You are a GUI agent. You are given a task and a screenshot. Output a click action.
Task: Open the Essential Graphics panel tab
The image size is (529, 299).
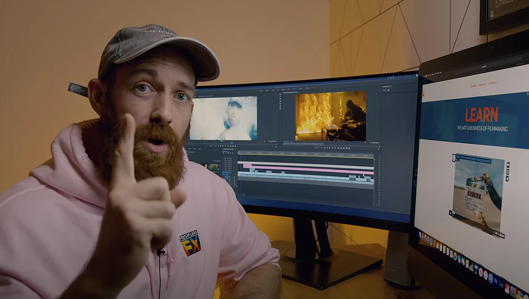[x=387, y=87]
